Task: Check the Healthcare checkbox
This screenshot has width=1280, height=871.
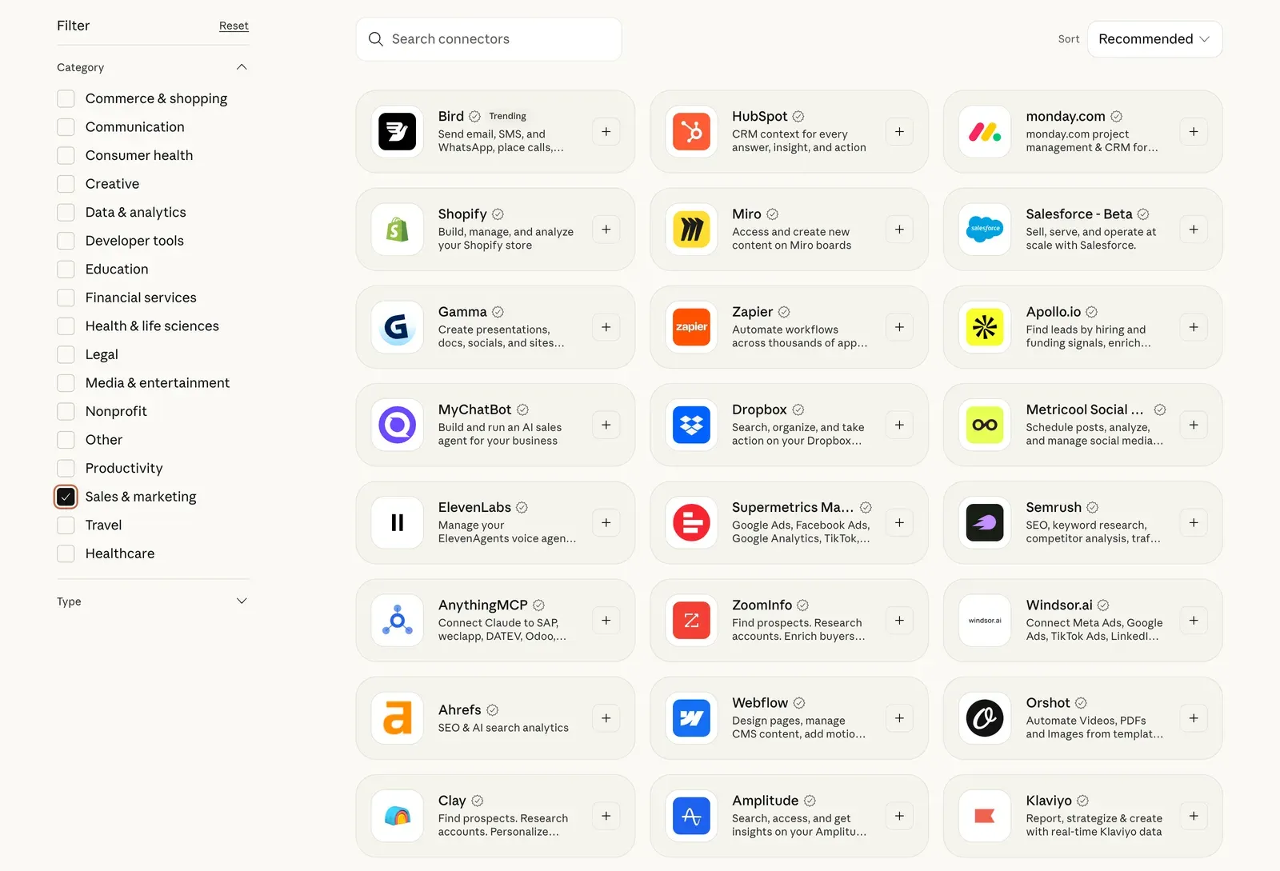Action: (66, 553)
